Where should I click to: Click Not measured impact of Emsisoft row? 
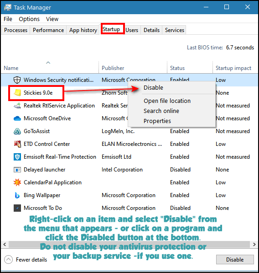click(233, 157)
